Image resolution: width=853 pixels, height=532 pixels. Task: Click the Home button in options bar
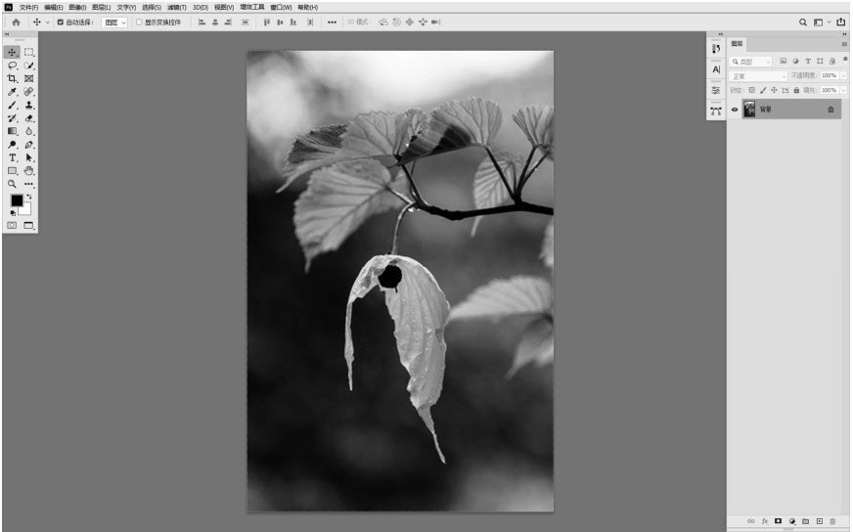16,22
